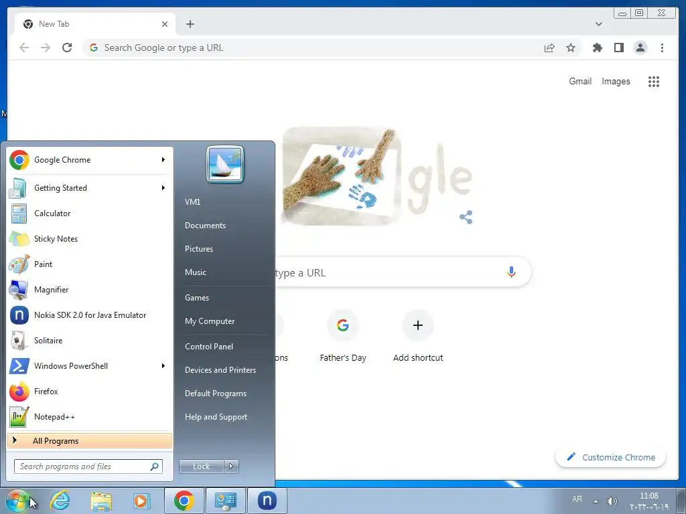686x514 pixels.
Task: Focus the Search programs and files box
Action: (88, 466)
